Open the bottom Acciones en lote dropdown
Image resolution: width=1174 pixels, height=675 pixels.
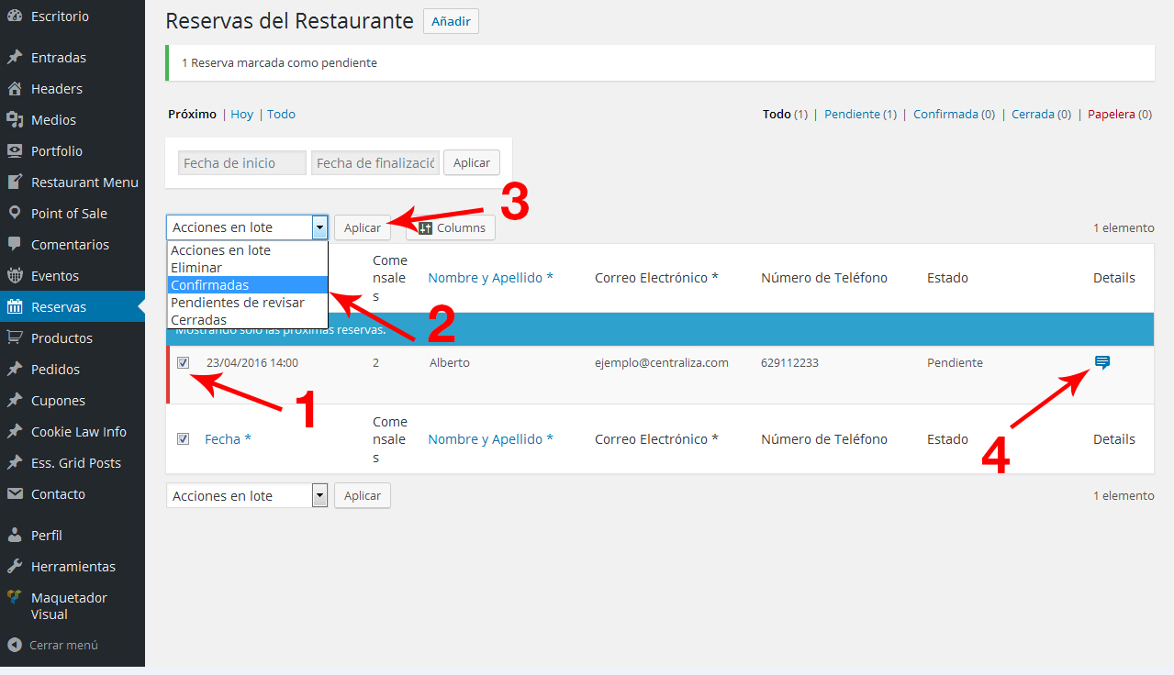pyautogui.click(x=247, y=495)
